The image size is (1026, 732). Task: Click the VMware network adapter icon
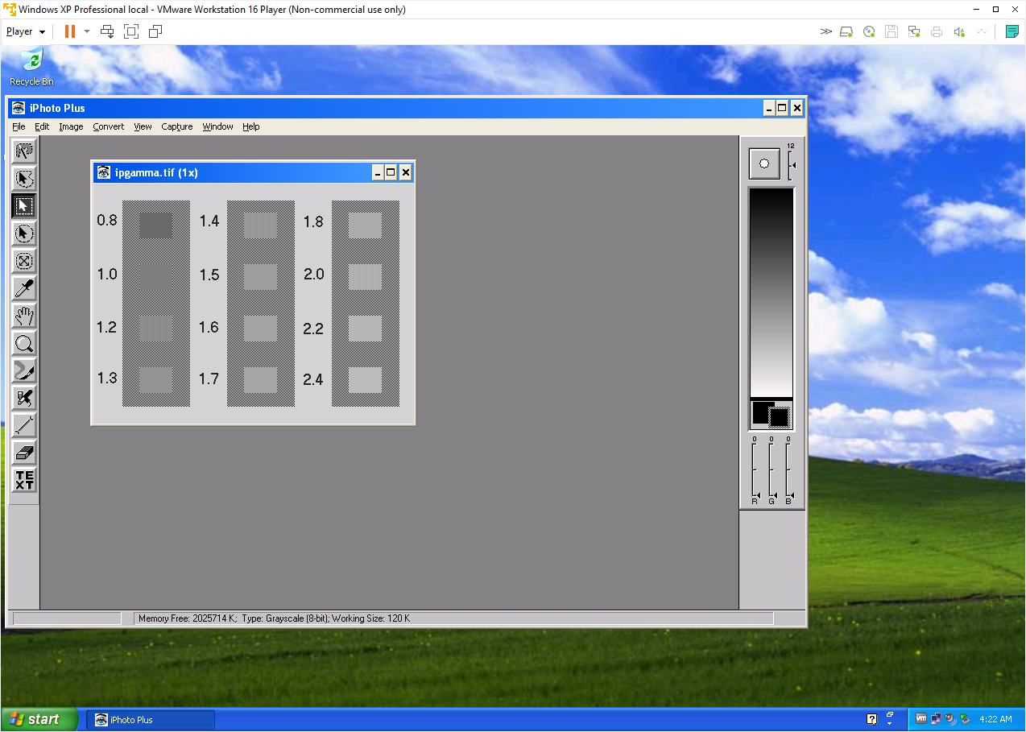coord(914,31)
